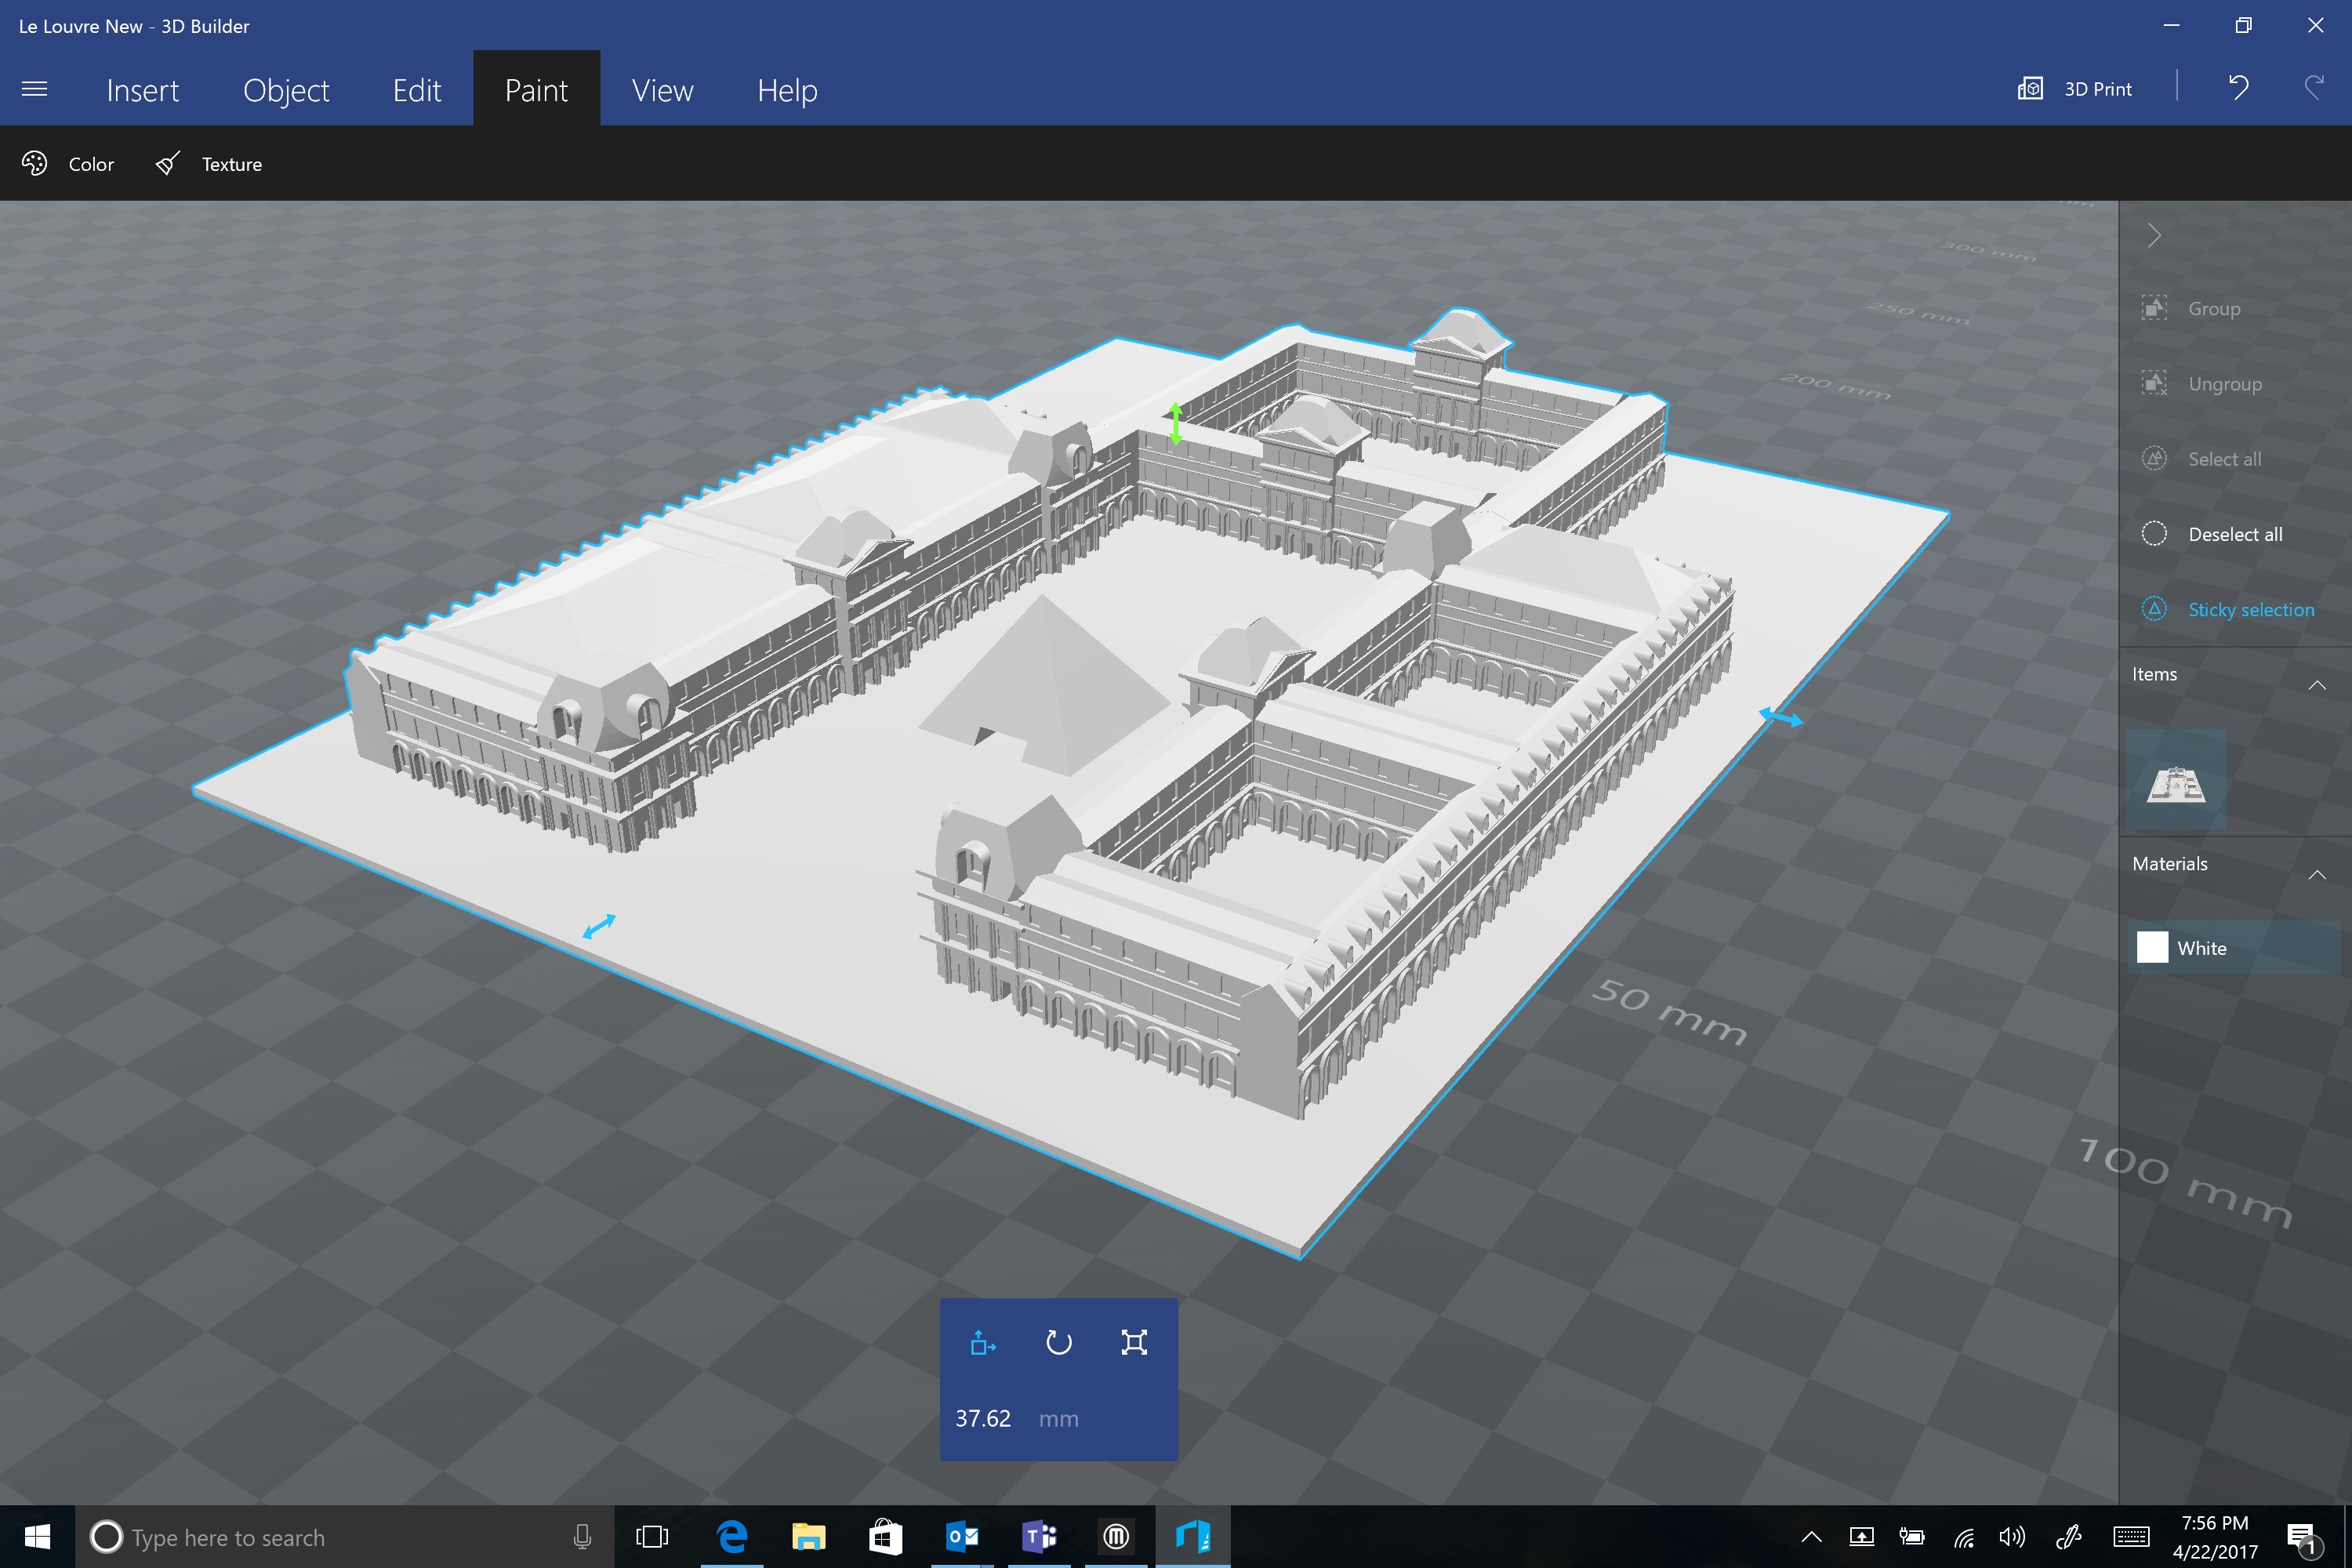Image resolution: width=2352 pixels, height=1568 pixels.
Task: Collapse the right side panel arrow
Action: (x=2155, y=236)
